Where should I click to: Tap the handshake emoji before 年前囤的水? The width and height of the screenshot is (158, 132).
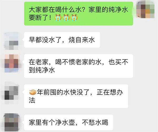33,92
